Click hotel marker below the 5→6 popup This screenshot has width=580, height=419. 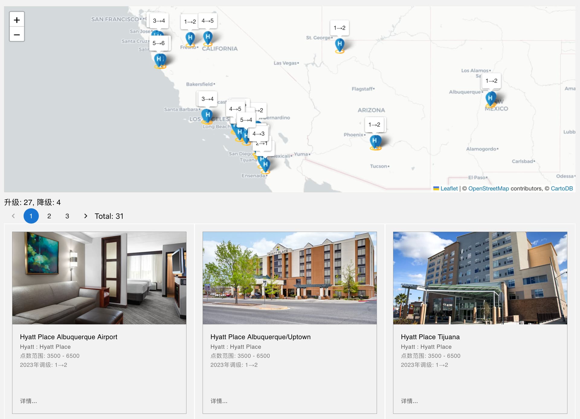point(160,60)
